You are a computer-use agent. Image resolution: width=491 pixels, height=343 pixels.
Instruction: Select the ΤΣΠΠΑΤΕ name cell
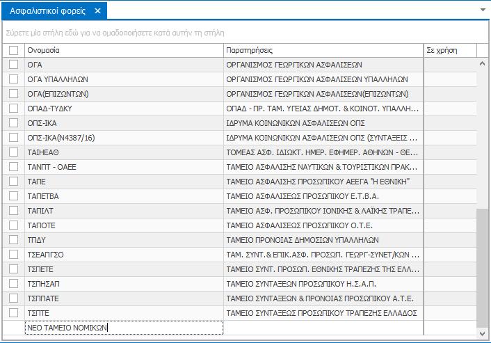point(124,298)
